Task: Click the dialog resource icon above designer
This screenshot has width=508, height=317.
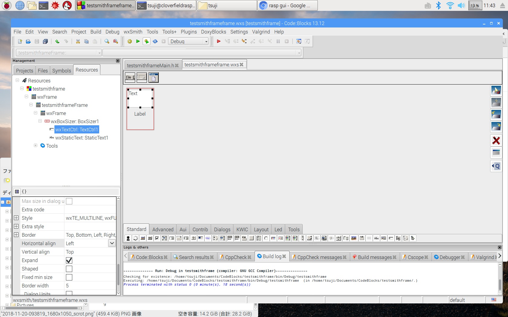Action: 153,78
